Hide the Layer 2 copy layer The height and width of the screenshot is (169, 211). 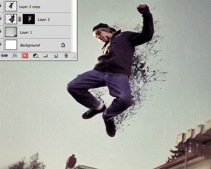coord(1,6)
